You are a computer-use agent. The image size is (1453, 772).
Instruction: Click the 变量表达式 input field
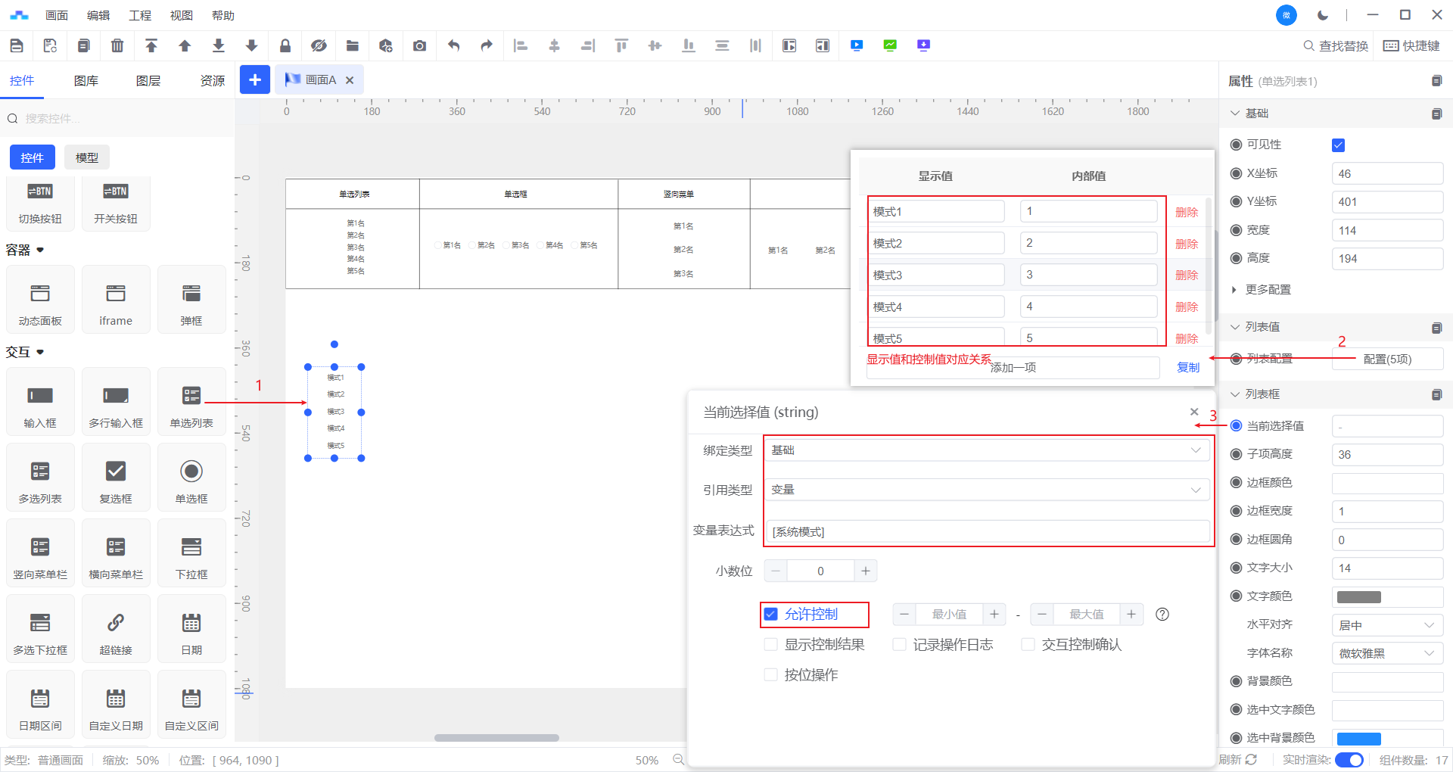pos(987,532)
